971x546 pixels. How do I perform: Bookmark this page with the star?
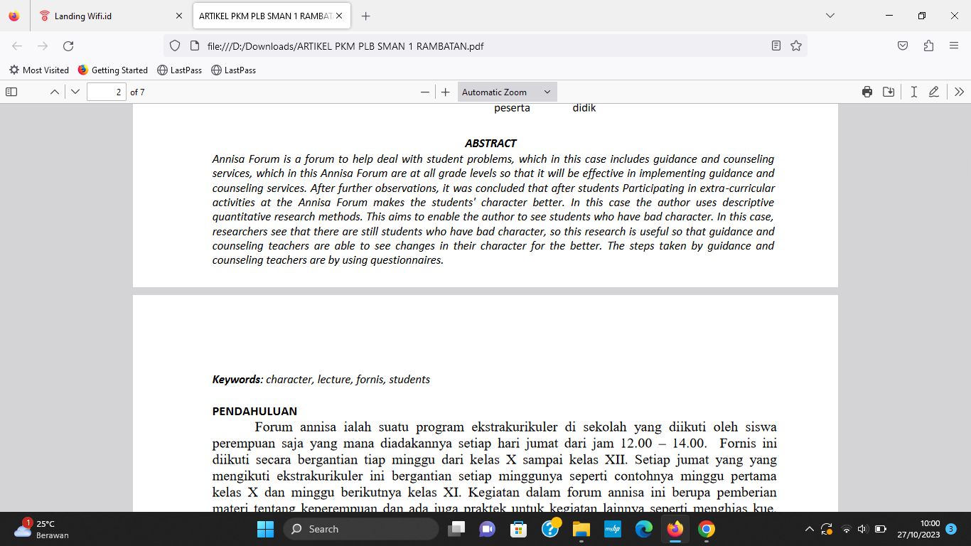coord(796,46)
